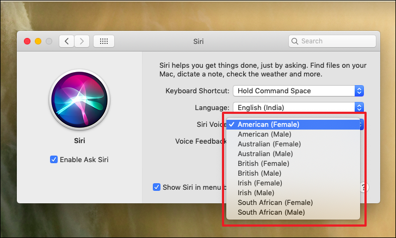Image resolution: width=396 pixels, height=238 pixels.
Task: Select British (Male) voice
Action: point(293,173)
